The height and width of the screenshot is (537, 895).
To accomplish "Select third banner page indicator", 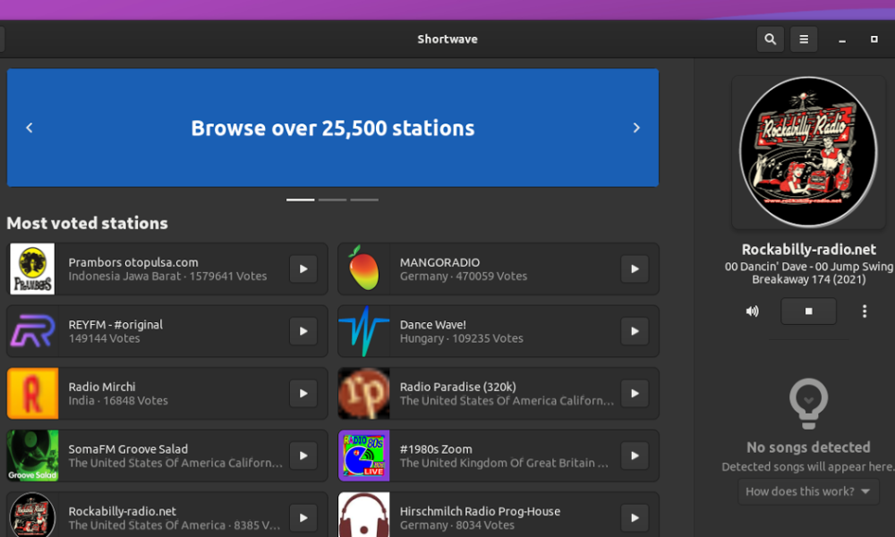I will (x=364, y=200).
